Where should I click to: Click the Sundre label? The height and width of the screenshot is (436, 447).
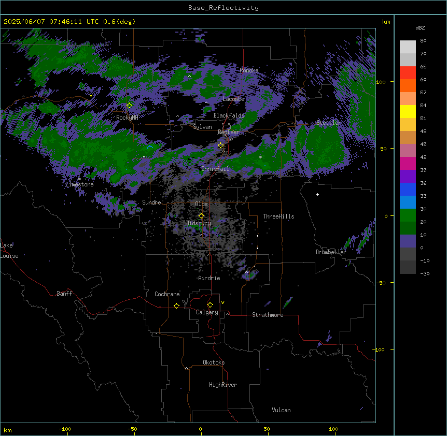pos(151,202)
